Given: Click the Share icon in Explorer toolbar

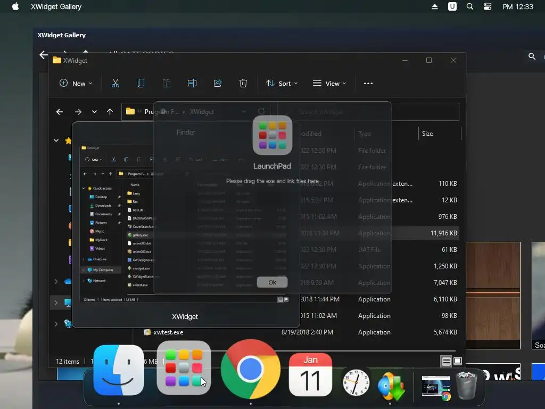Looking at the screenshot, I should tap(218, 83).
